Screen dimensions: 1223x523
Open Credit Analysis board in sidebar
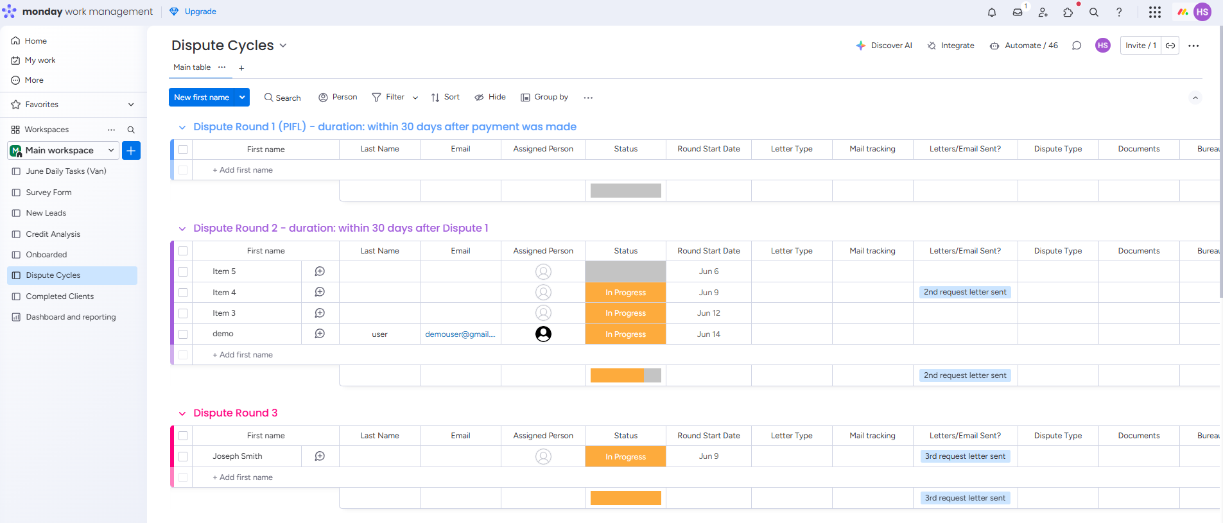click(x=53, y=234)
